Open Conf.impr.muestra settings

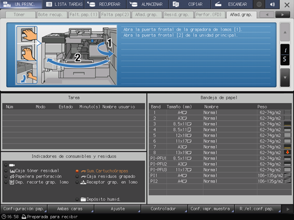(x=211, y=209)
